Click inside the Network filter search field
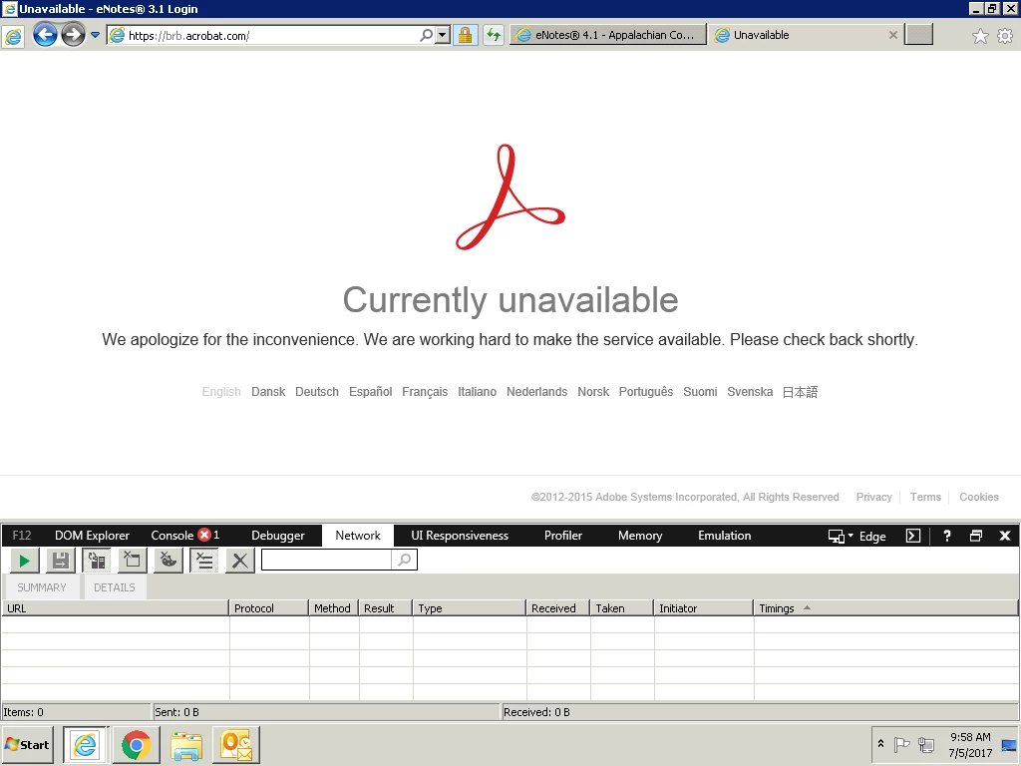Screen dimensions: 1021x766 (326, 560)
